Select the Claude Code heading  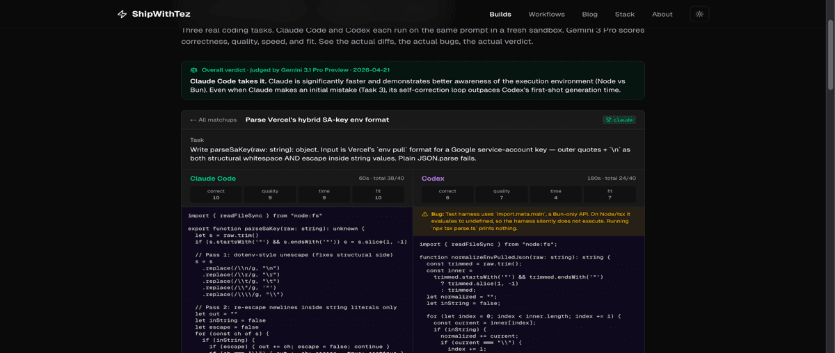click(x=213, y=179)
